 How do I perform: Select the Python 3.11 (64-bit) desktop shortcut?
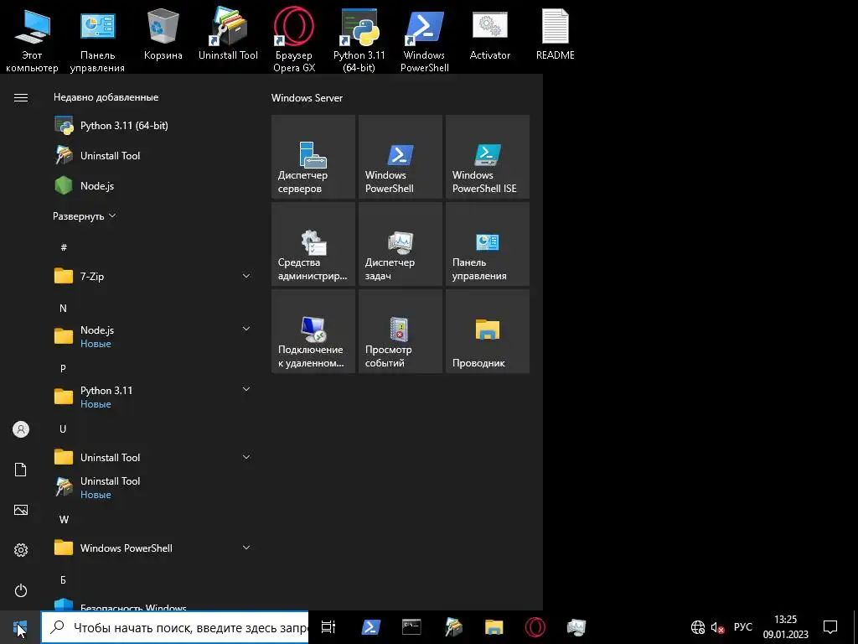tap(359, 39)
